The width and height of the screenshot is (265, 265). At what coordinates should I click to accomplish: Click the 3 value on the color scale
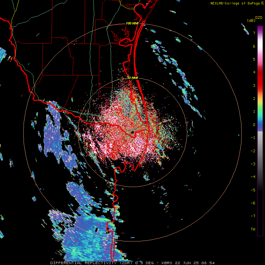point(254,85)
